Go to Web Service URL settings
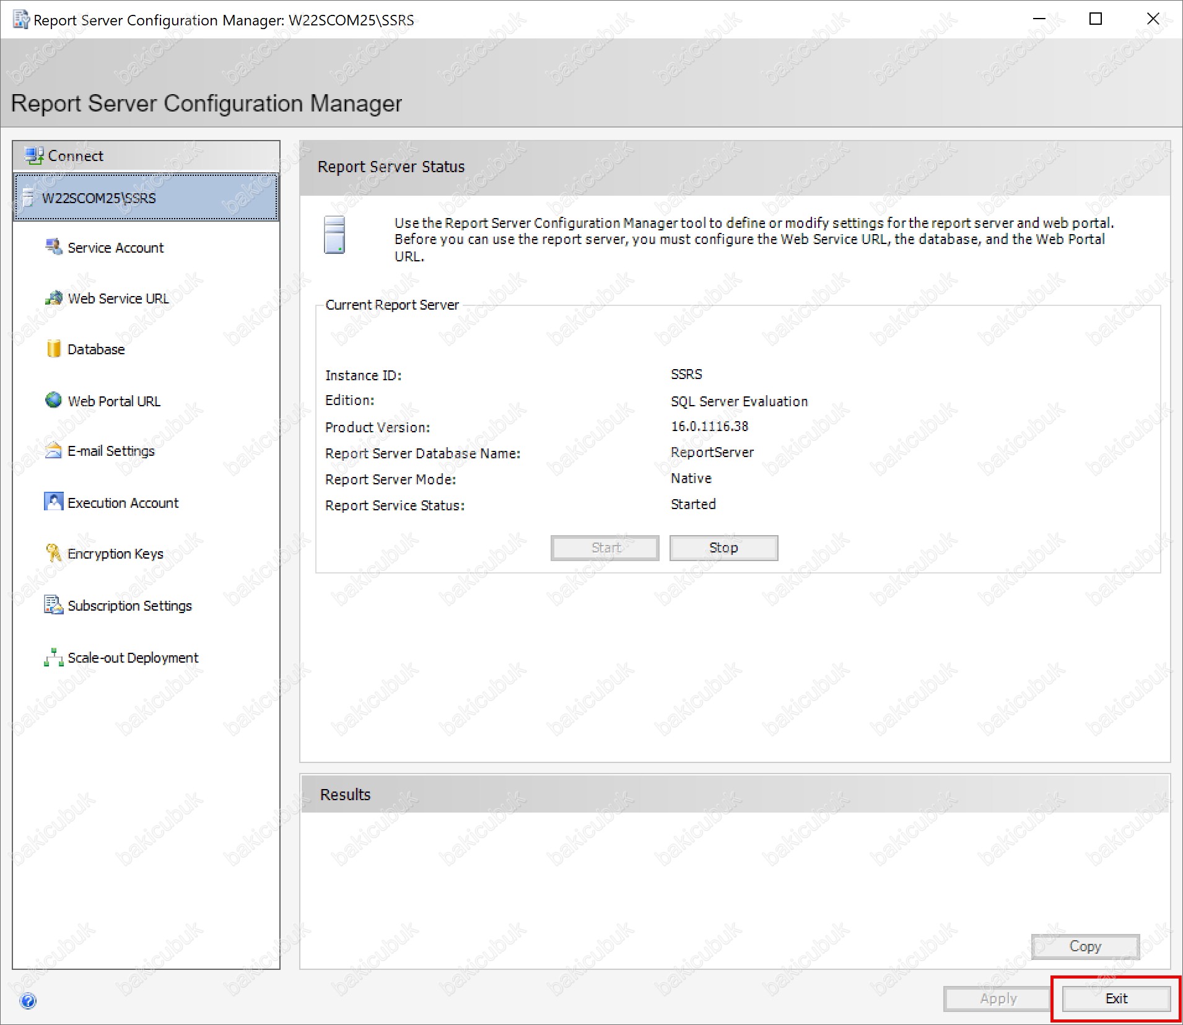The width and height of the screenshot is (1183, 1025). pos(118,299)
